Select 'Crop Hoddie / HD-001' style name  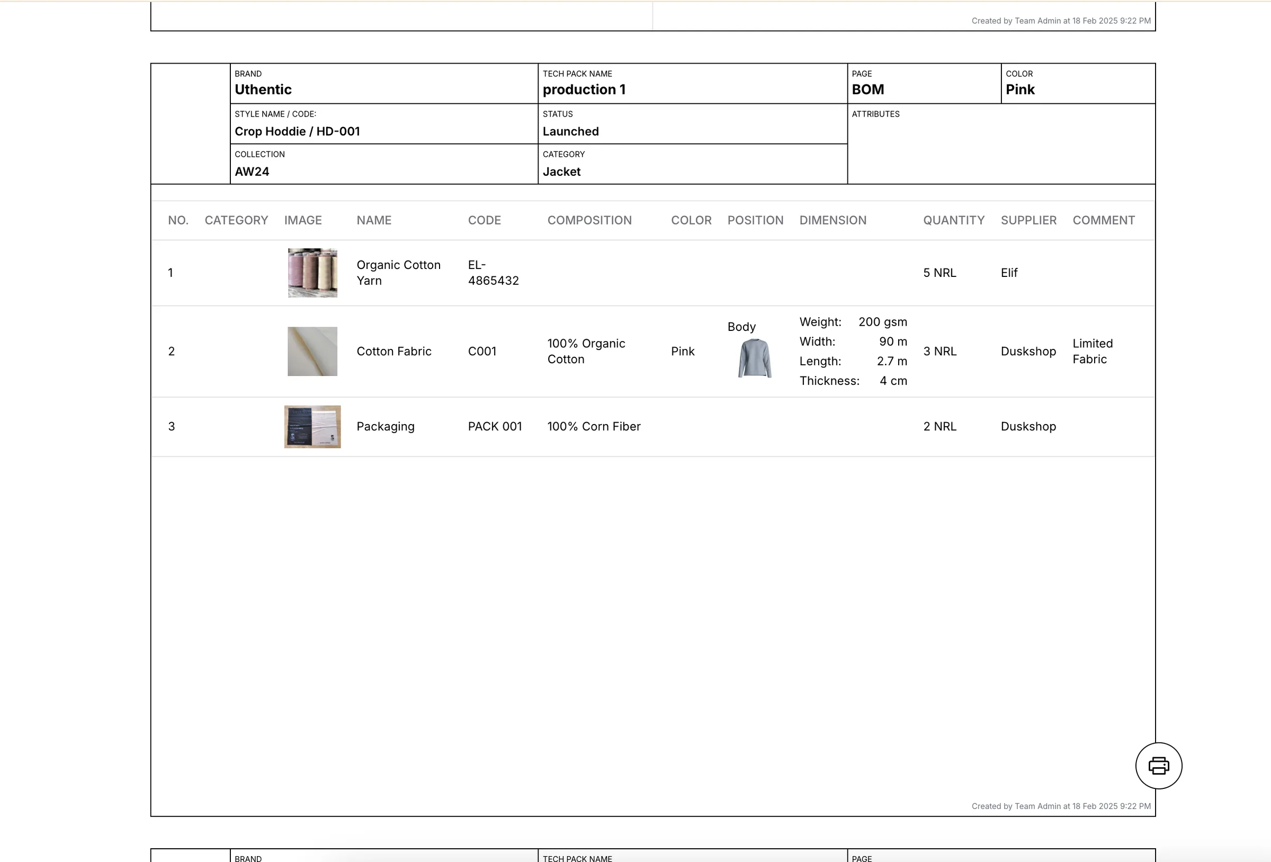[x=298, y=131]
